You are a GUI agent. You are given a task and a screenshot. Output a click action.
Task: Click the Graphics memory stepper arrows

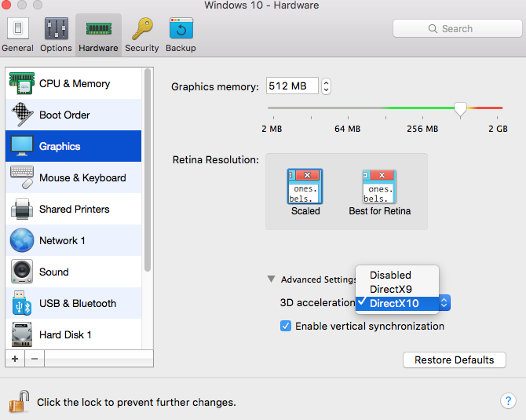(327, 86)
